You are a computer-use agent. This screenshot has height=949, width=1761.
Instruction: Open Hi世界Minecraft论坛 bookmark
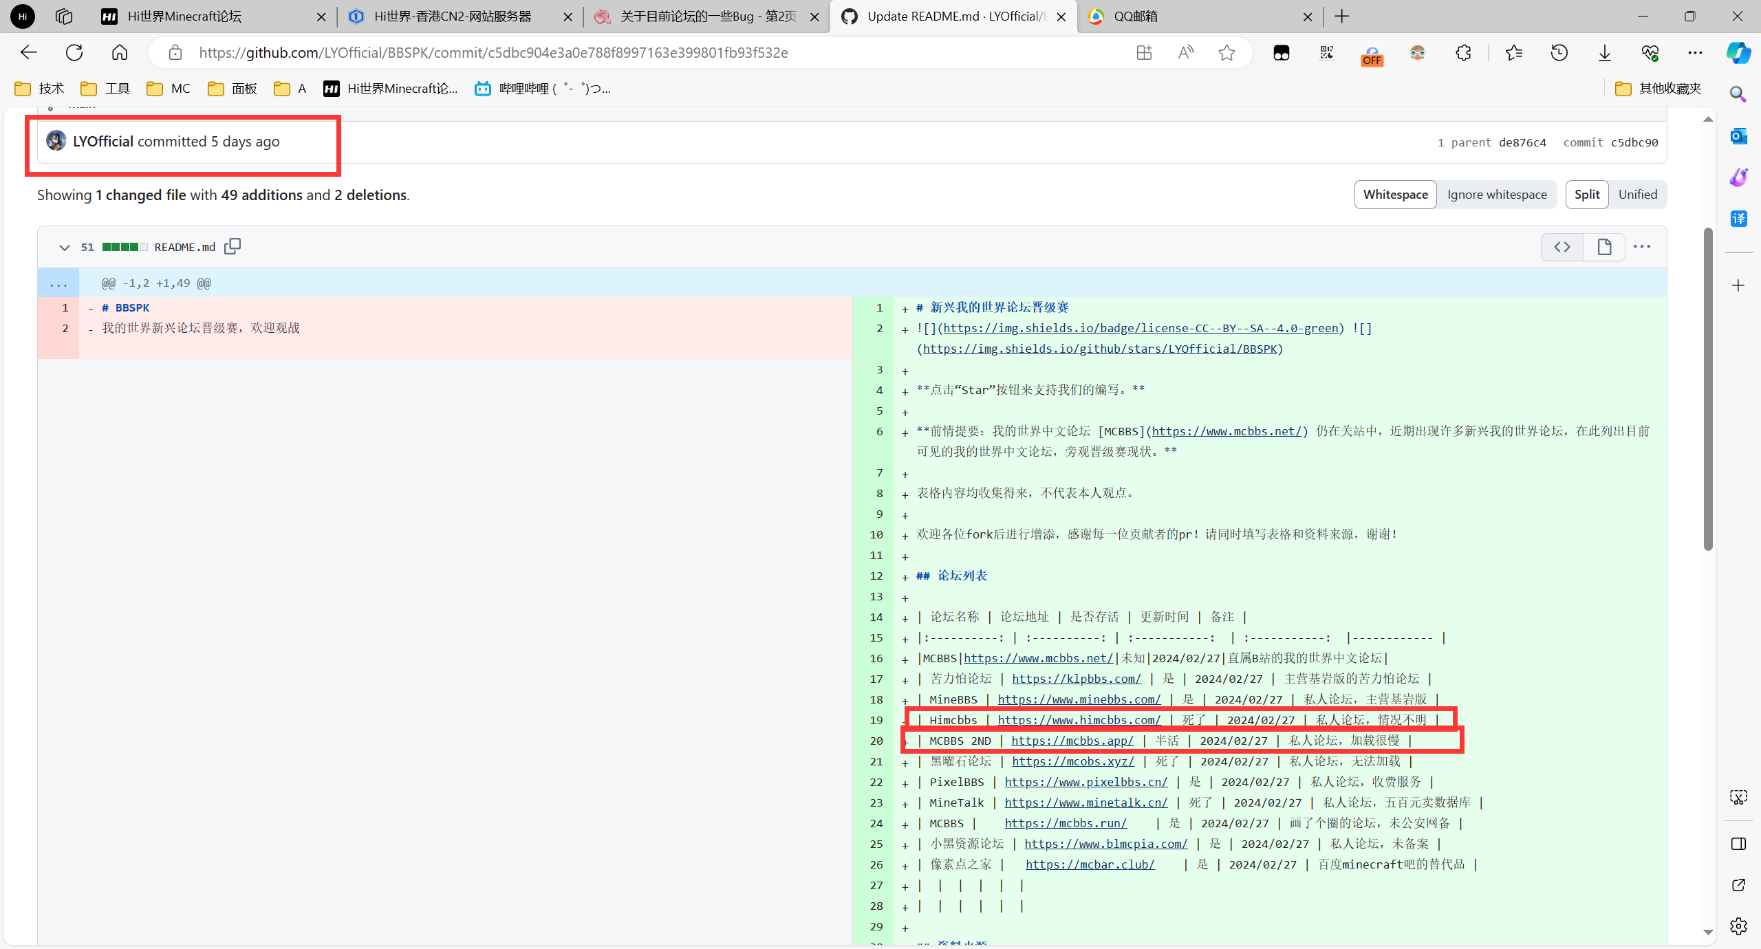[x=391, y=89]
